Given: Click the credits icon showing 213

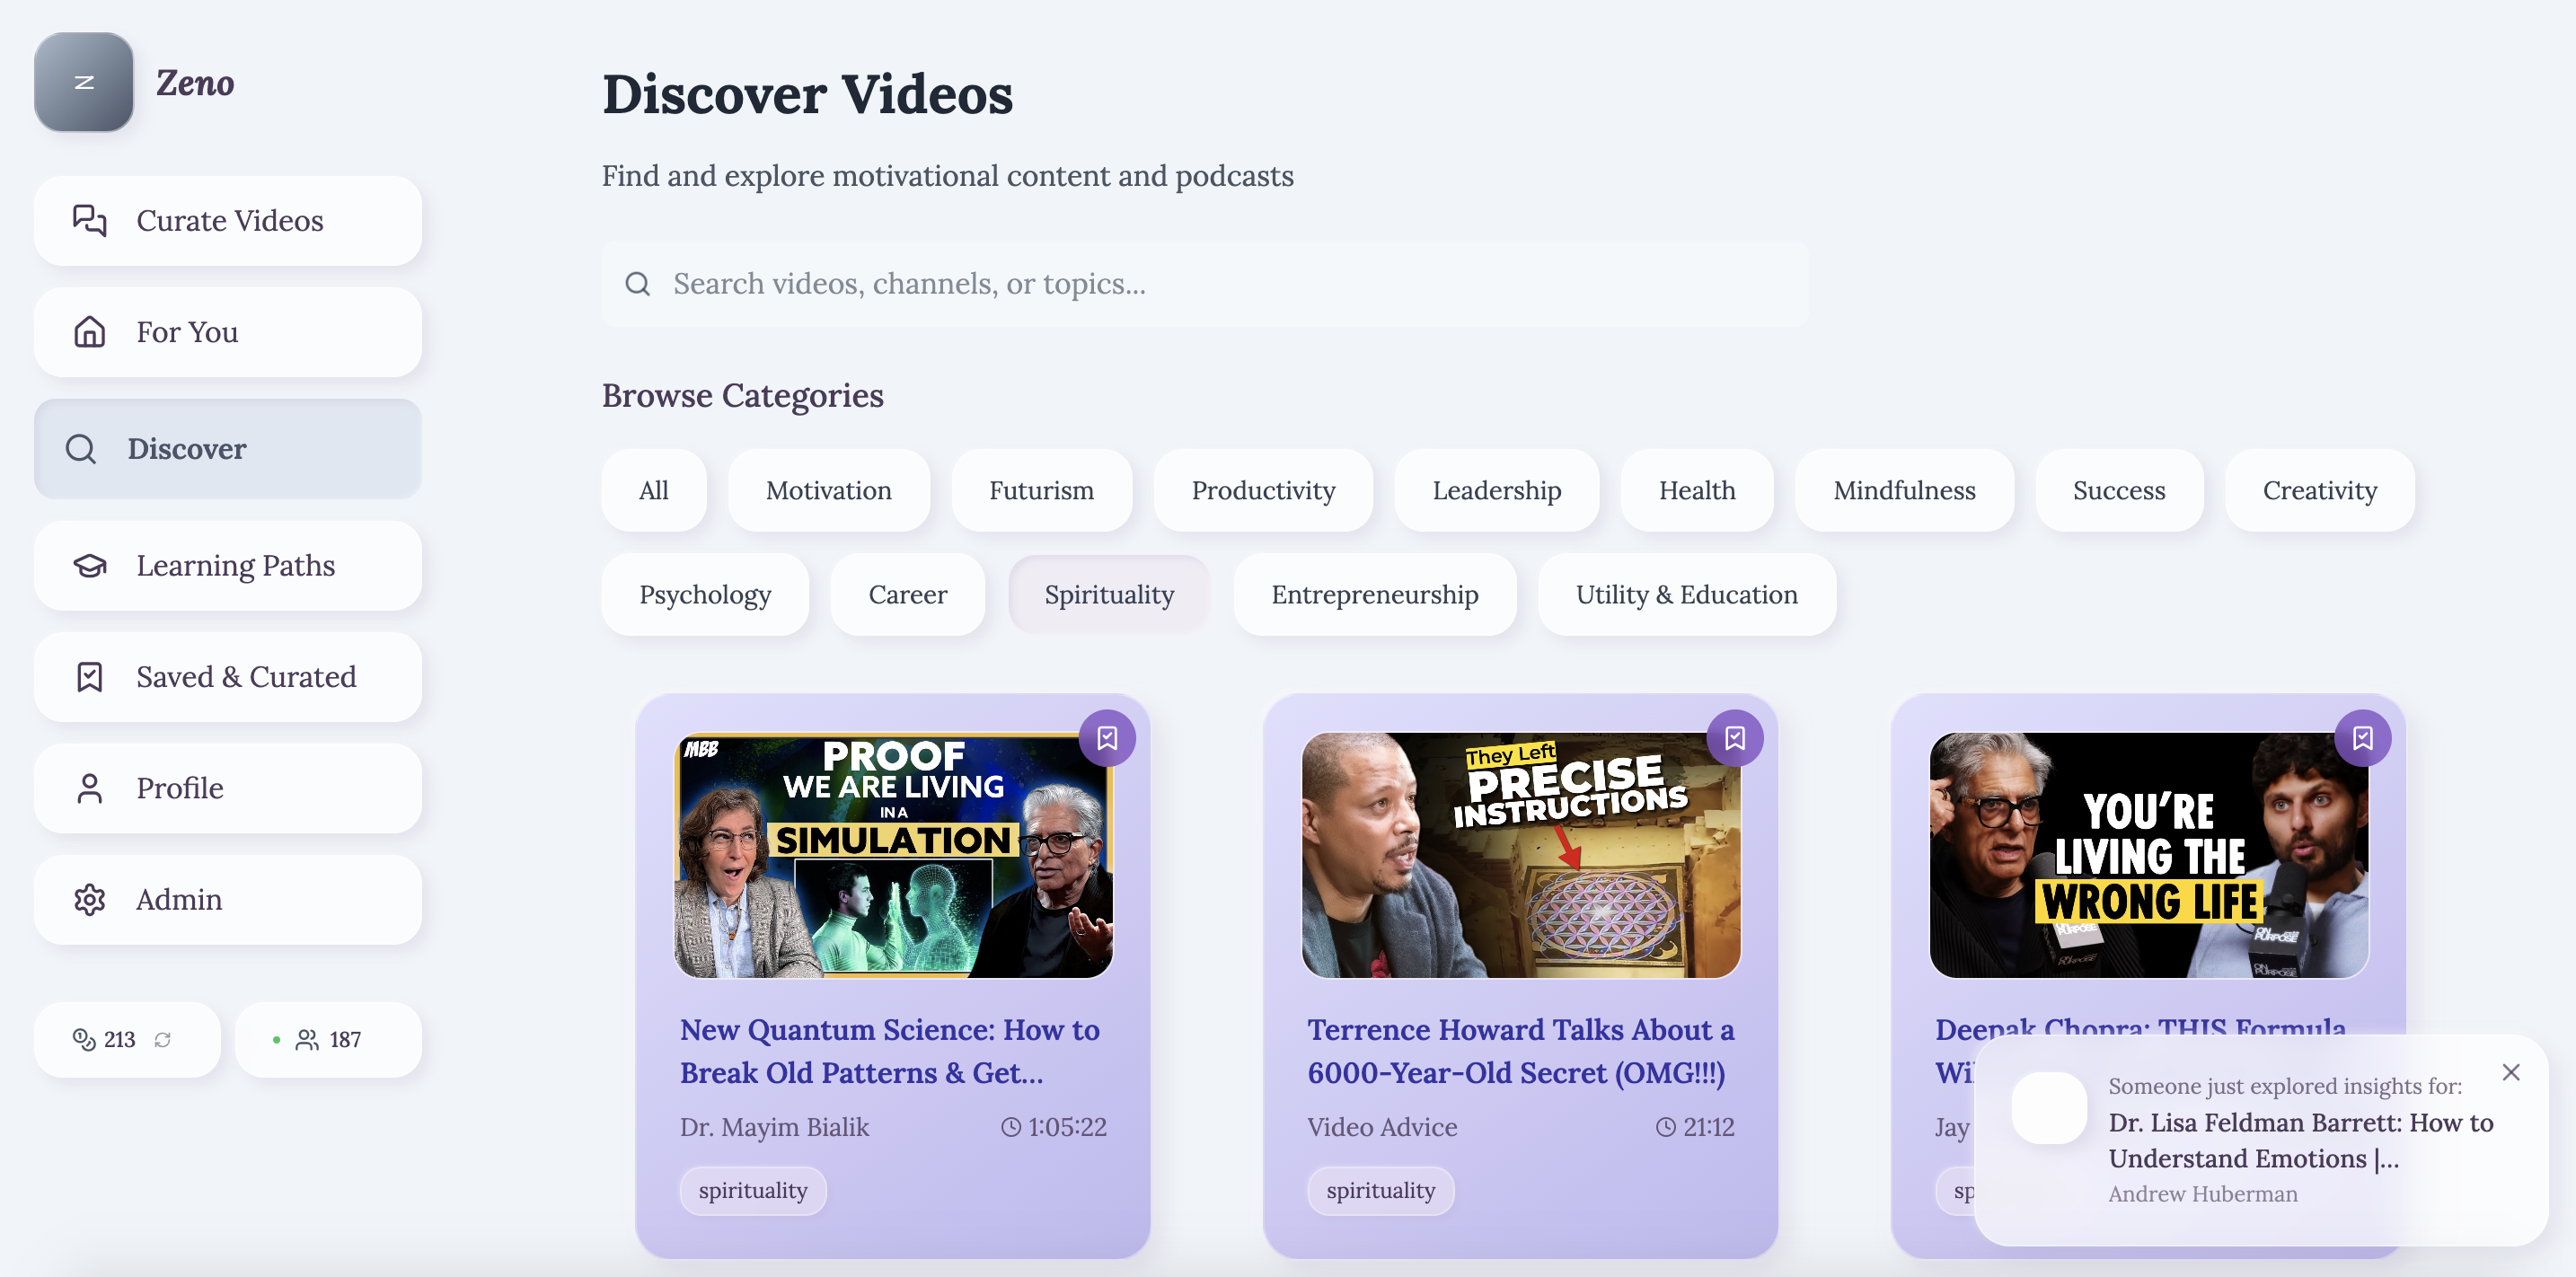Looking at the screenshot, I should [x=84, y=1040].
